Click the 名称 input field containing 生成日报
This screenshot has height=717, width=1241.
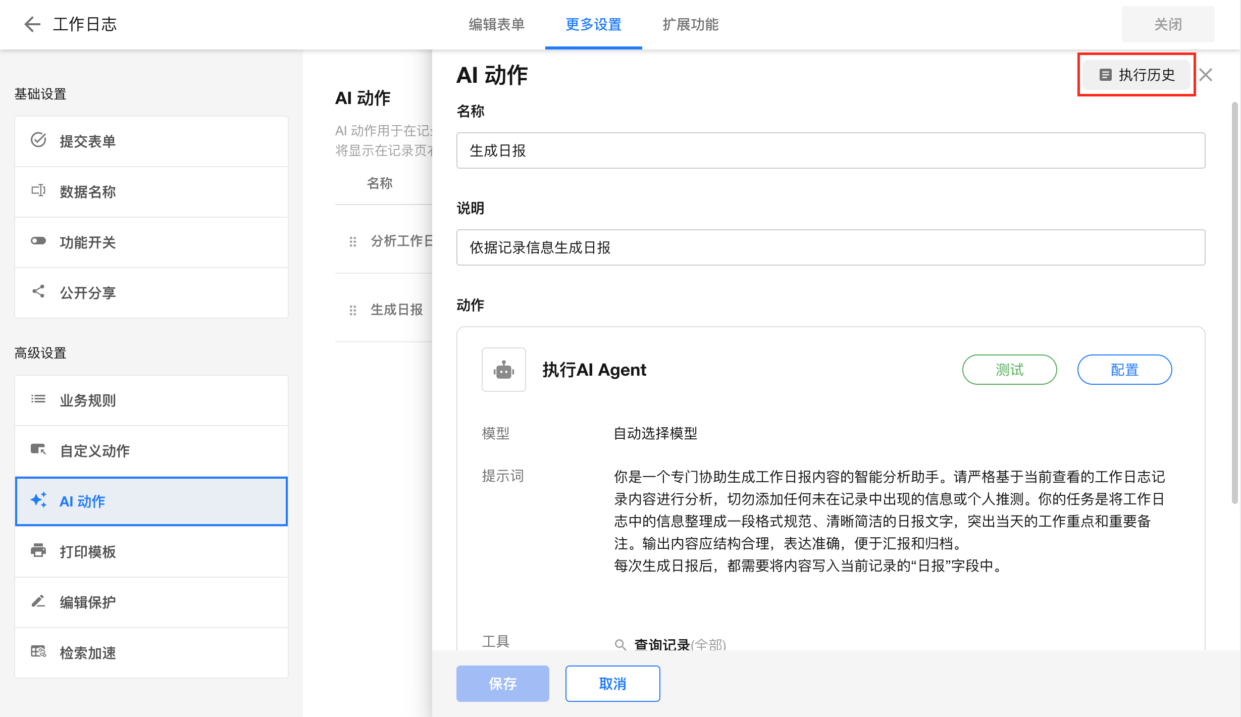pos(831,150)
